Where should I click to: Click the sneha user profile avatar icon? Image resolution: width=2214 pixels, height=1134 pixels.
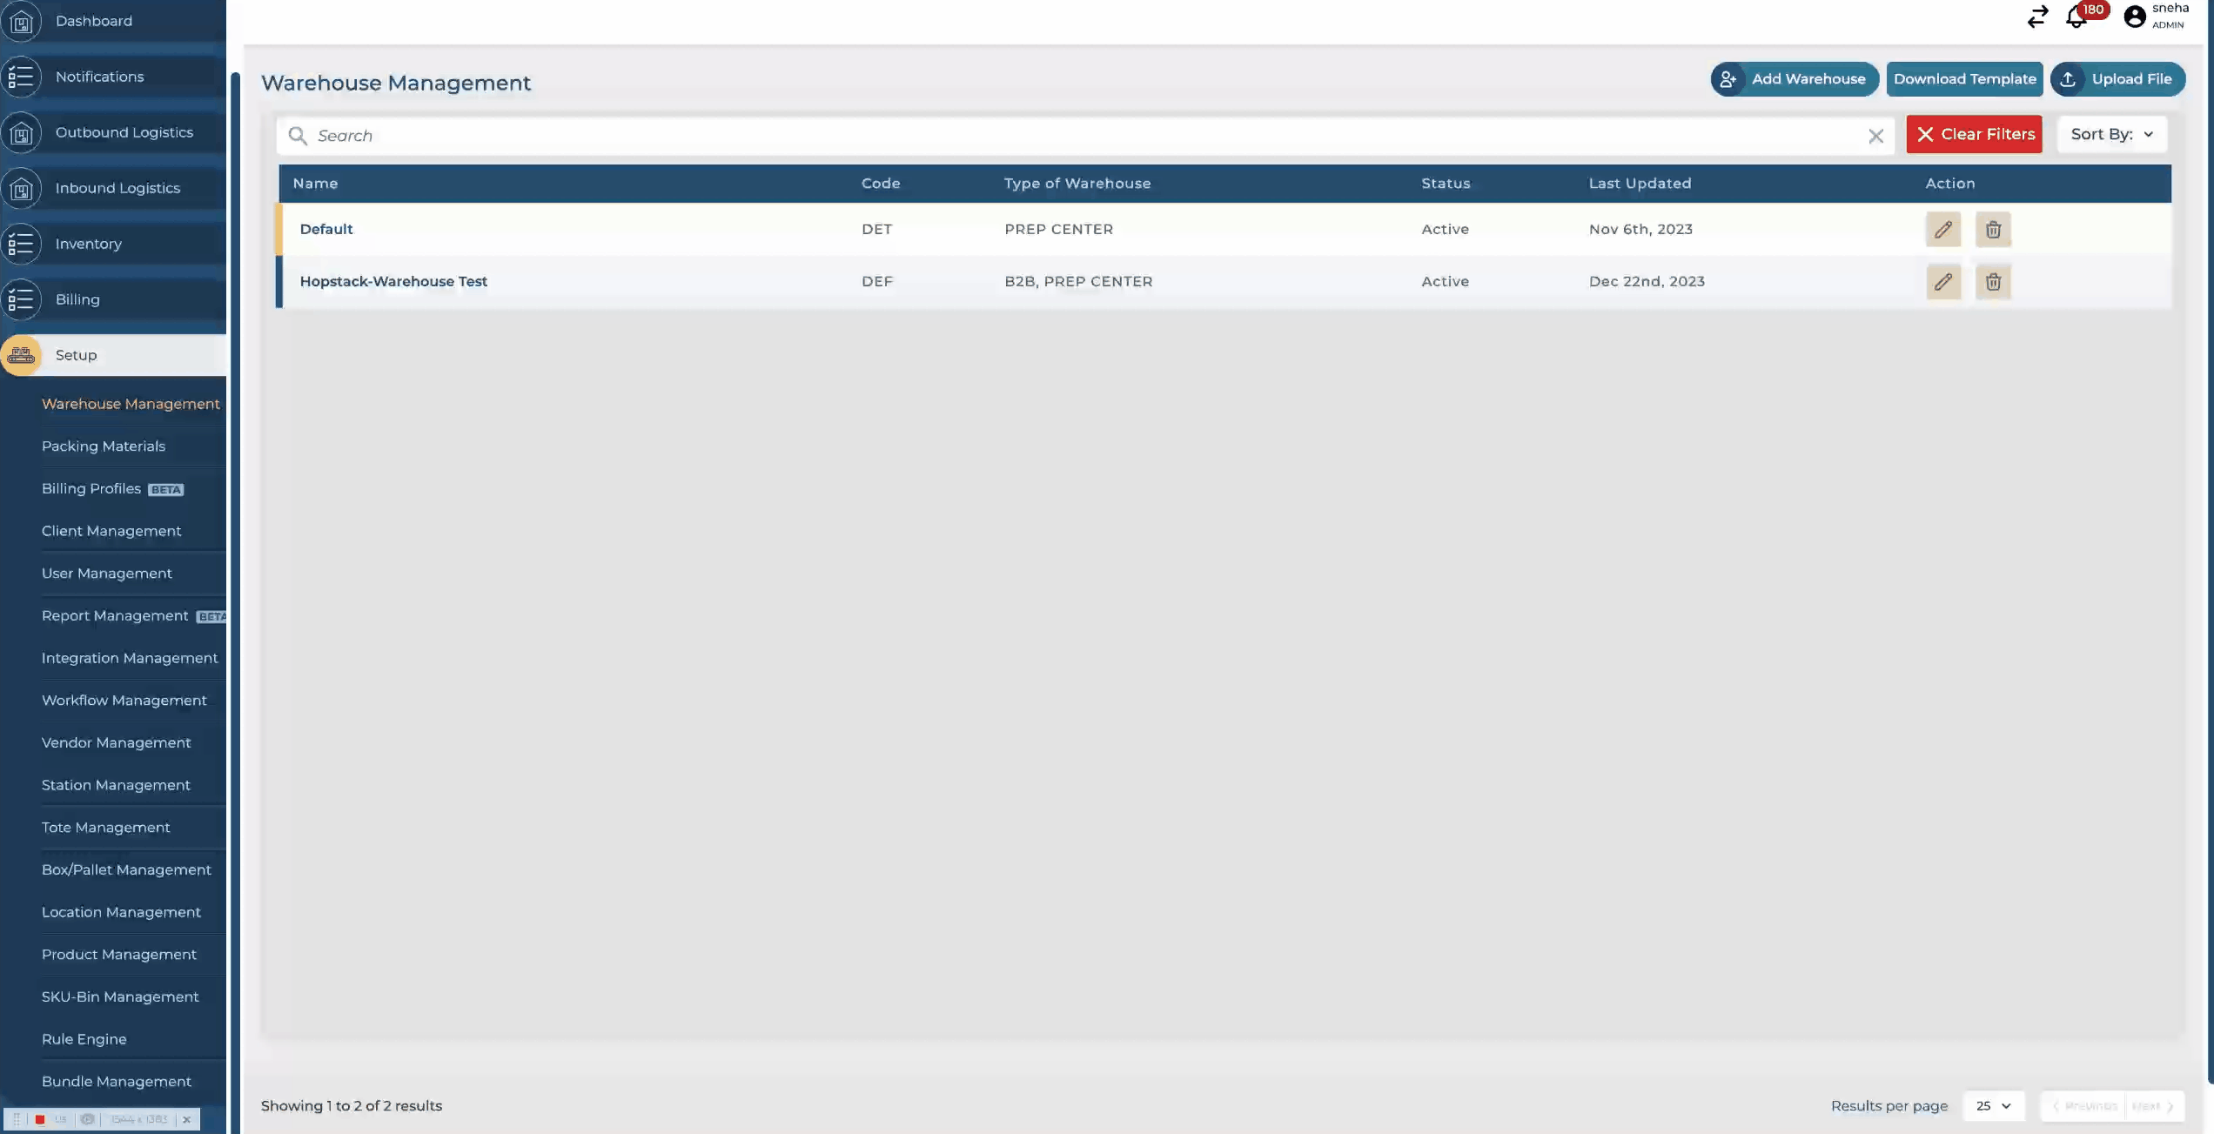(x=2135, y=17)
